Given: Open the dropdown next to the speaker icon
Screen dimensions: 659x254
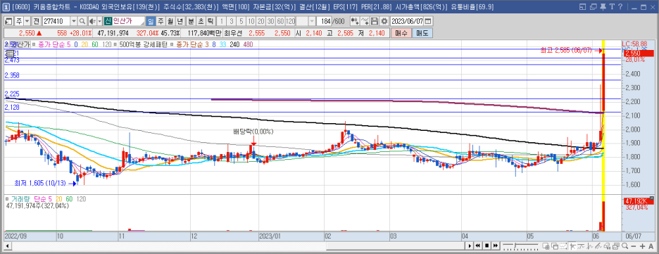Looking at the screenshot, I should (x=99, y=21).
